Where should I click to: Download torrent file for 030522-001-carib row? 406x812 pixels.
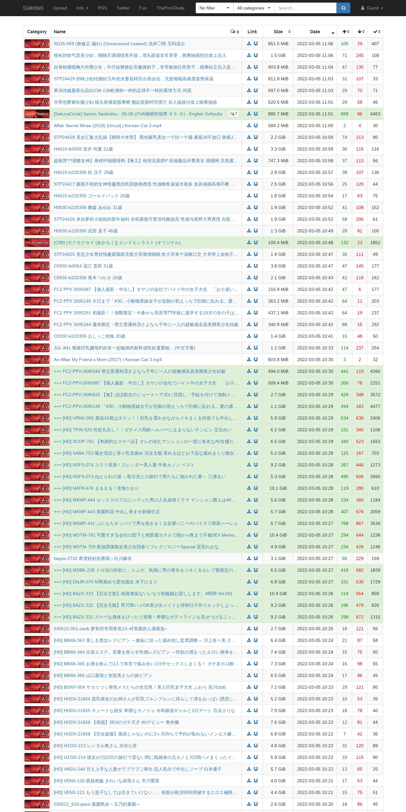point(249,629)
